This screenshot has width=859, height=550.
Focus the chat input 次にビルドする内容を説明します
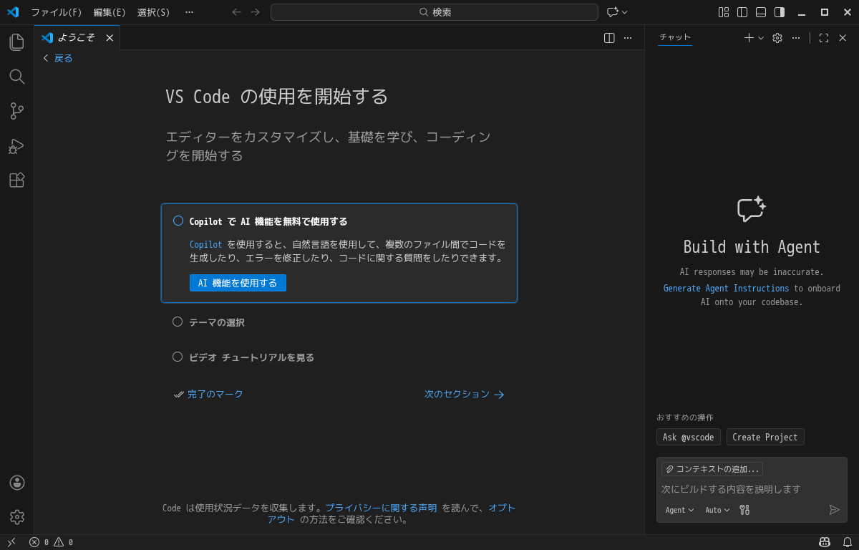click(751, 489)
